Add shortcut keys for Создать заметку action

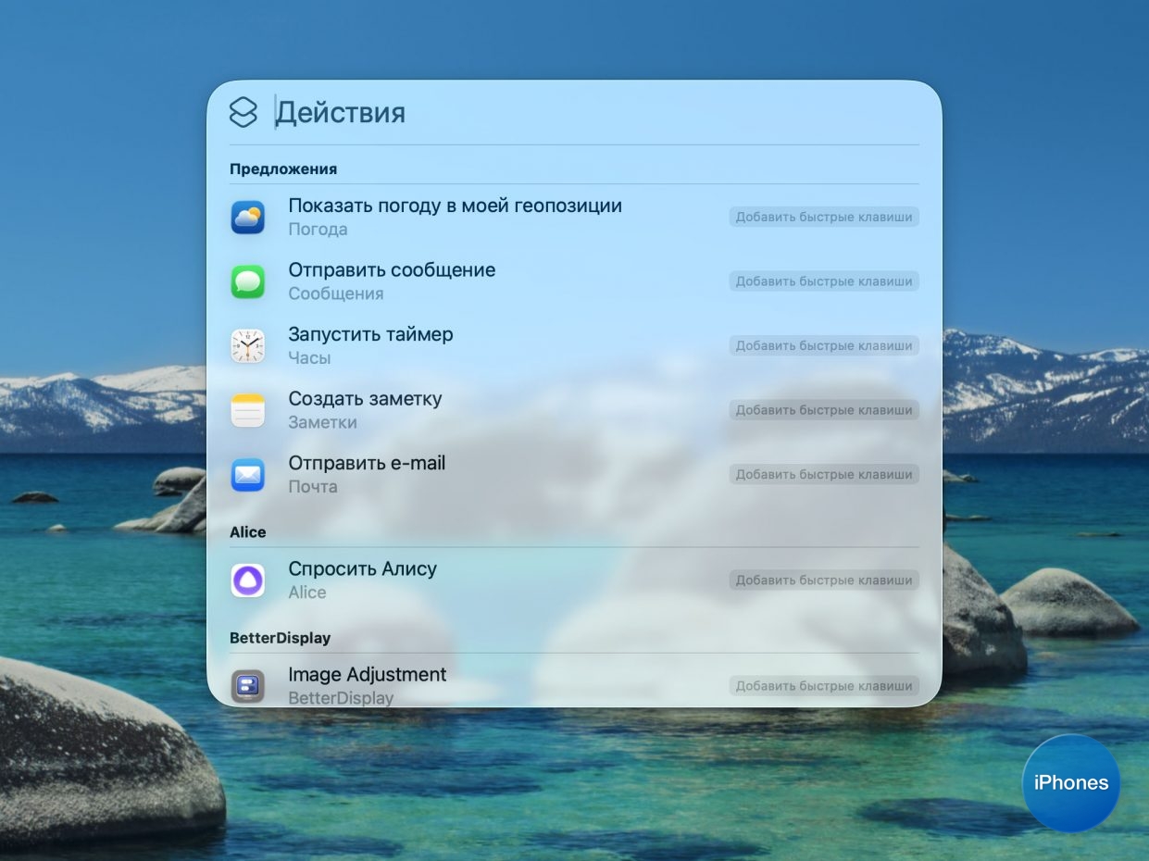(x=824, y=410)
